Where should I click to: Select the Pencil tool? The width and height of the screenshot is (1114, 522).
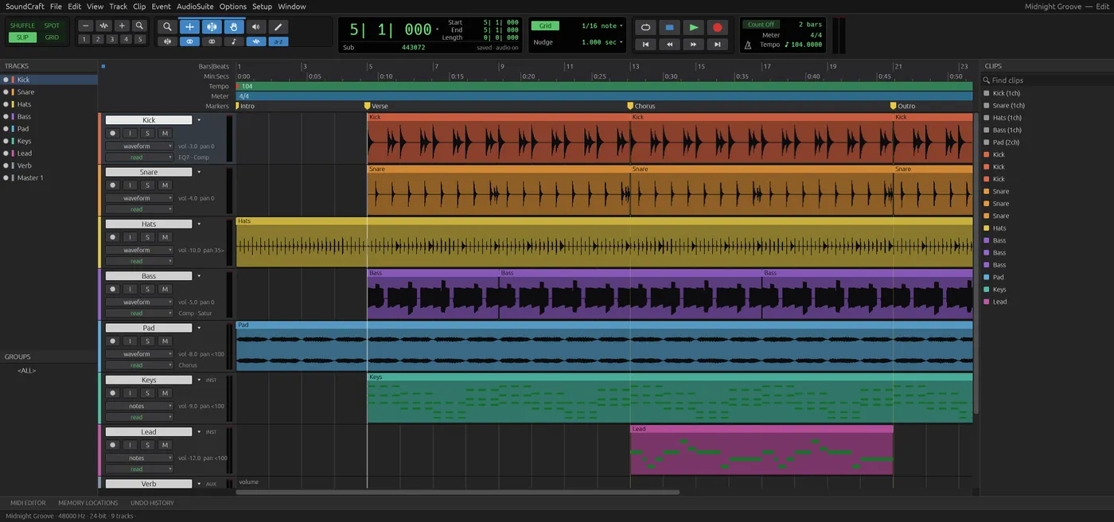point(278,26)
